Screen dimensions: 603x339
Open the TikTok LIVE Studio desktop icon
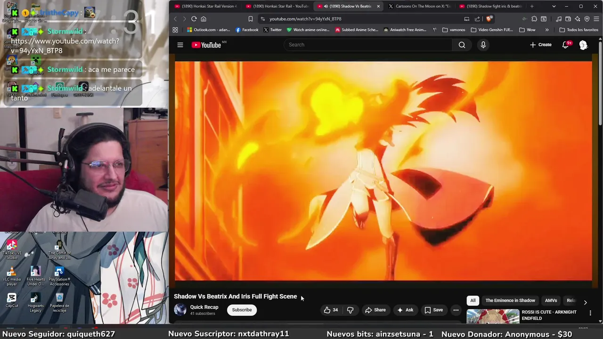[x=12, y=249]
